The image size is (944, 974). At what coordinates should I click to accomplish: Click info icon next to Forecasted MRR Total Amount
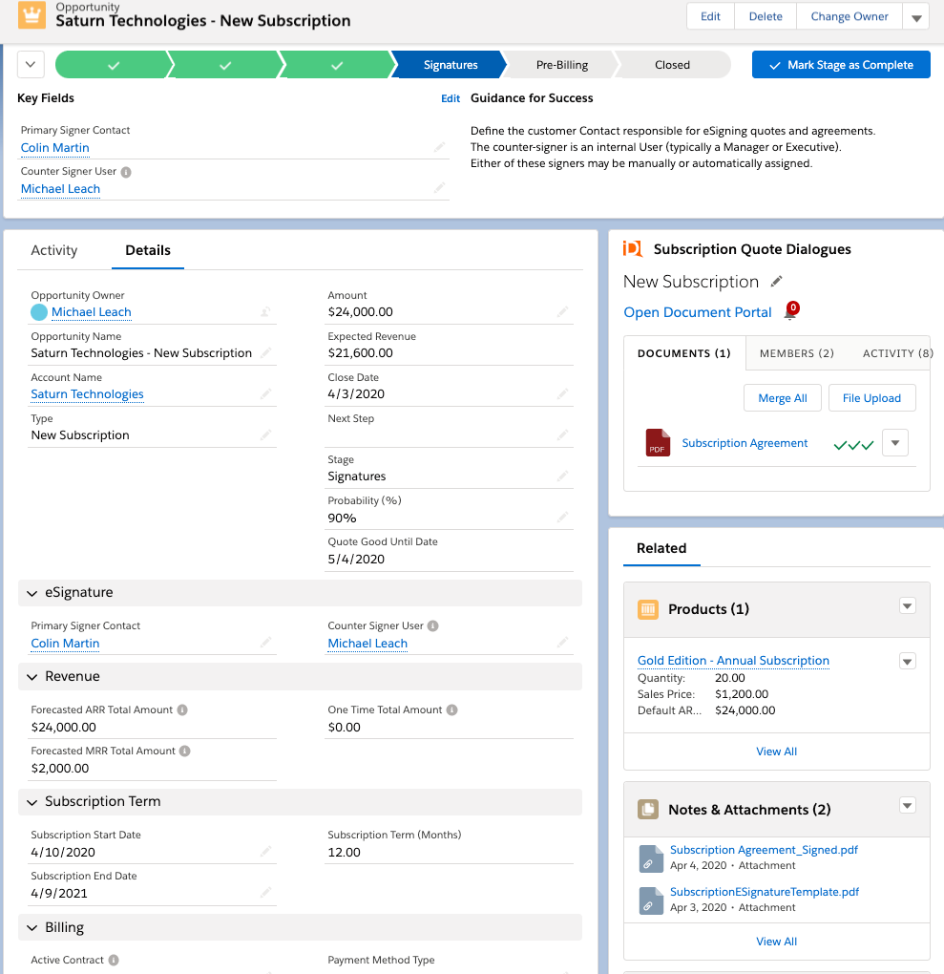[184, 751]
